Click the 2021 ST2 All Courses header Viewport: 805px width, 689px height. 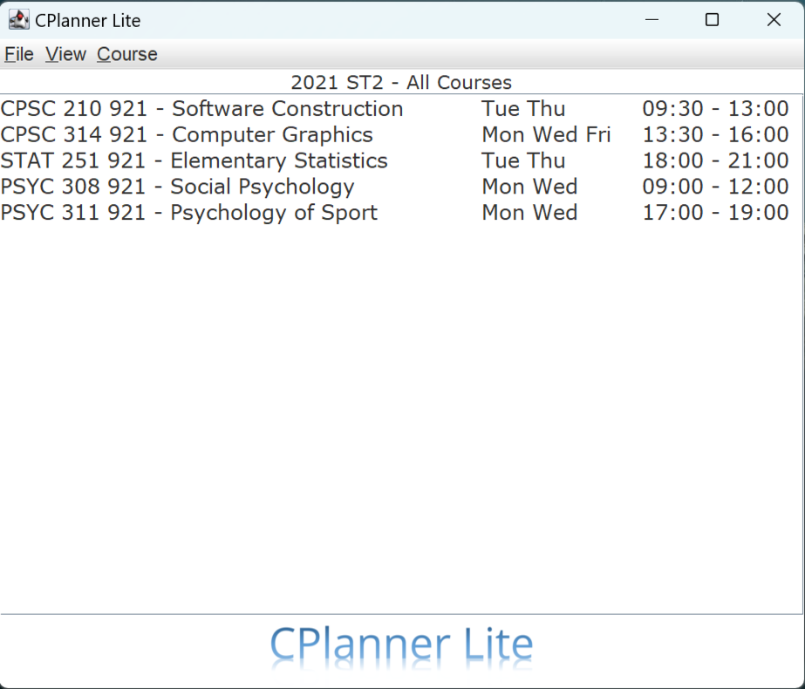click(401, 82)
